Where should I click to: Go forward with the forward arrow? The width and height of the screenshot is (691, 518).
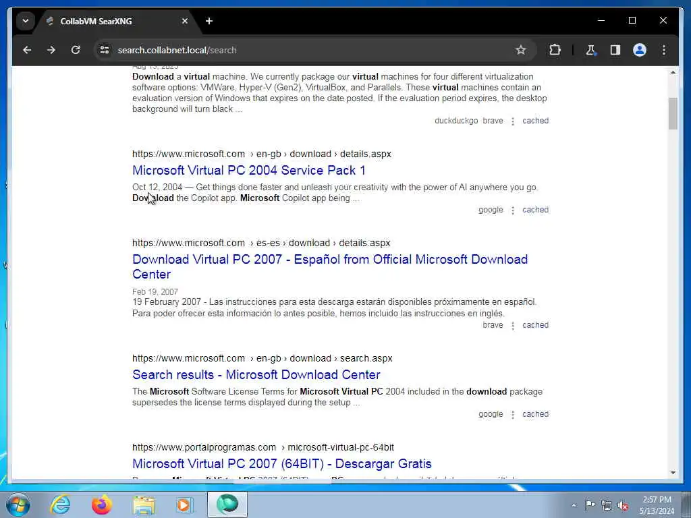coord(51,50)
